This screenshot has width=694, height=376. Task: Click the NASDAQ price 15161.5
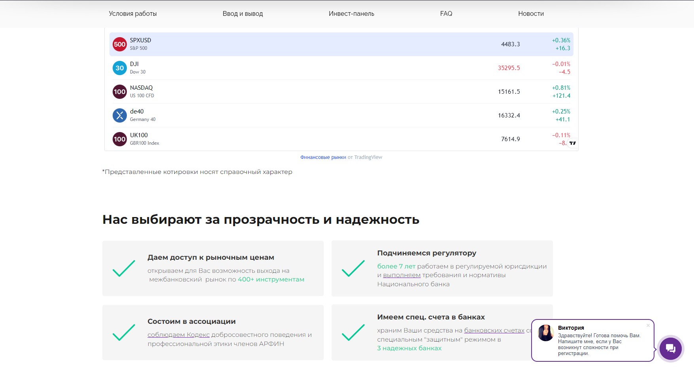point(509,92)
